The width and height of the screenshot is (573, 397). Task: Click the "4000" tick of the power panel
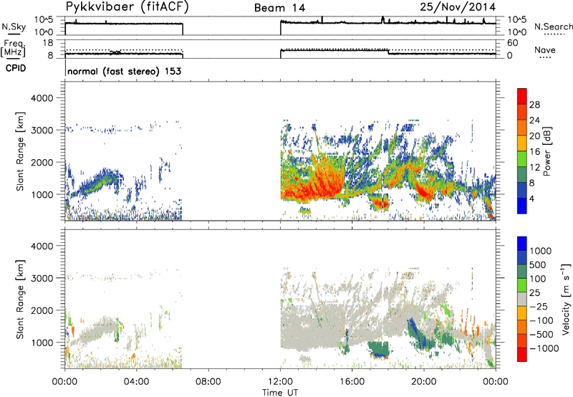42,98
